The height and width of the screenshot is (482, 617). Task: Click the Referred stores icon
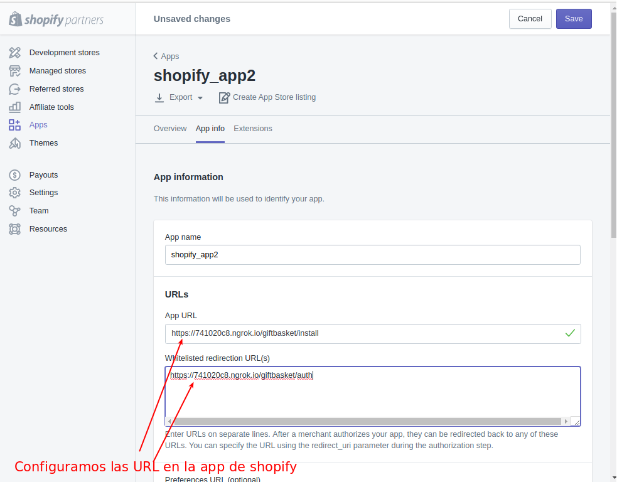click(x=14, y=89)
